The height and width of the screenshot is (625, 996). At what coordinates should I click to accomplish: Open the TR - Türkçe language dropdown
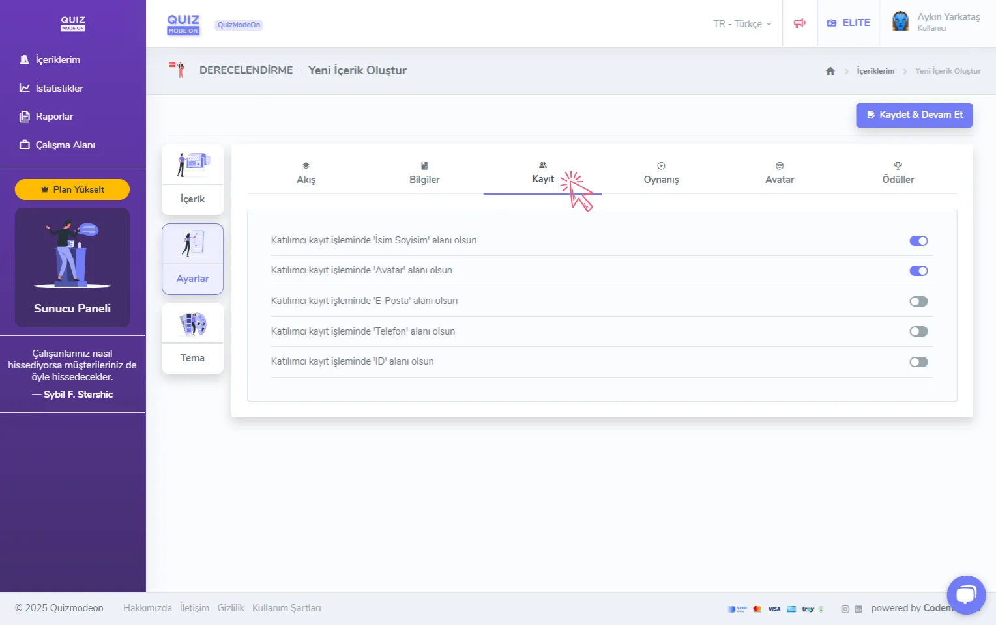coord(742,24)
